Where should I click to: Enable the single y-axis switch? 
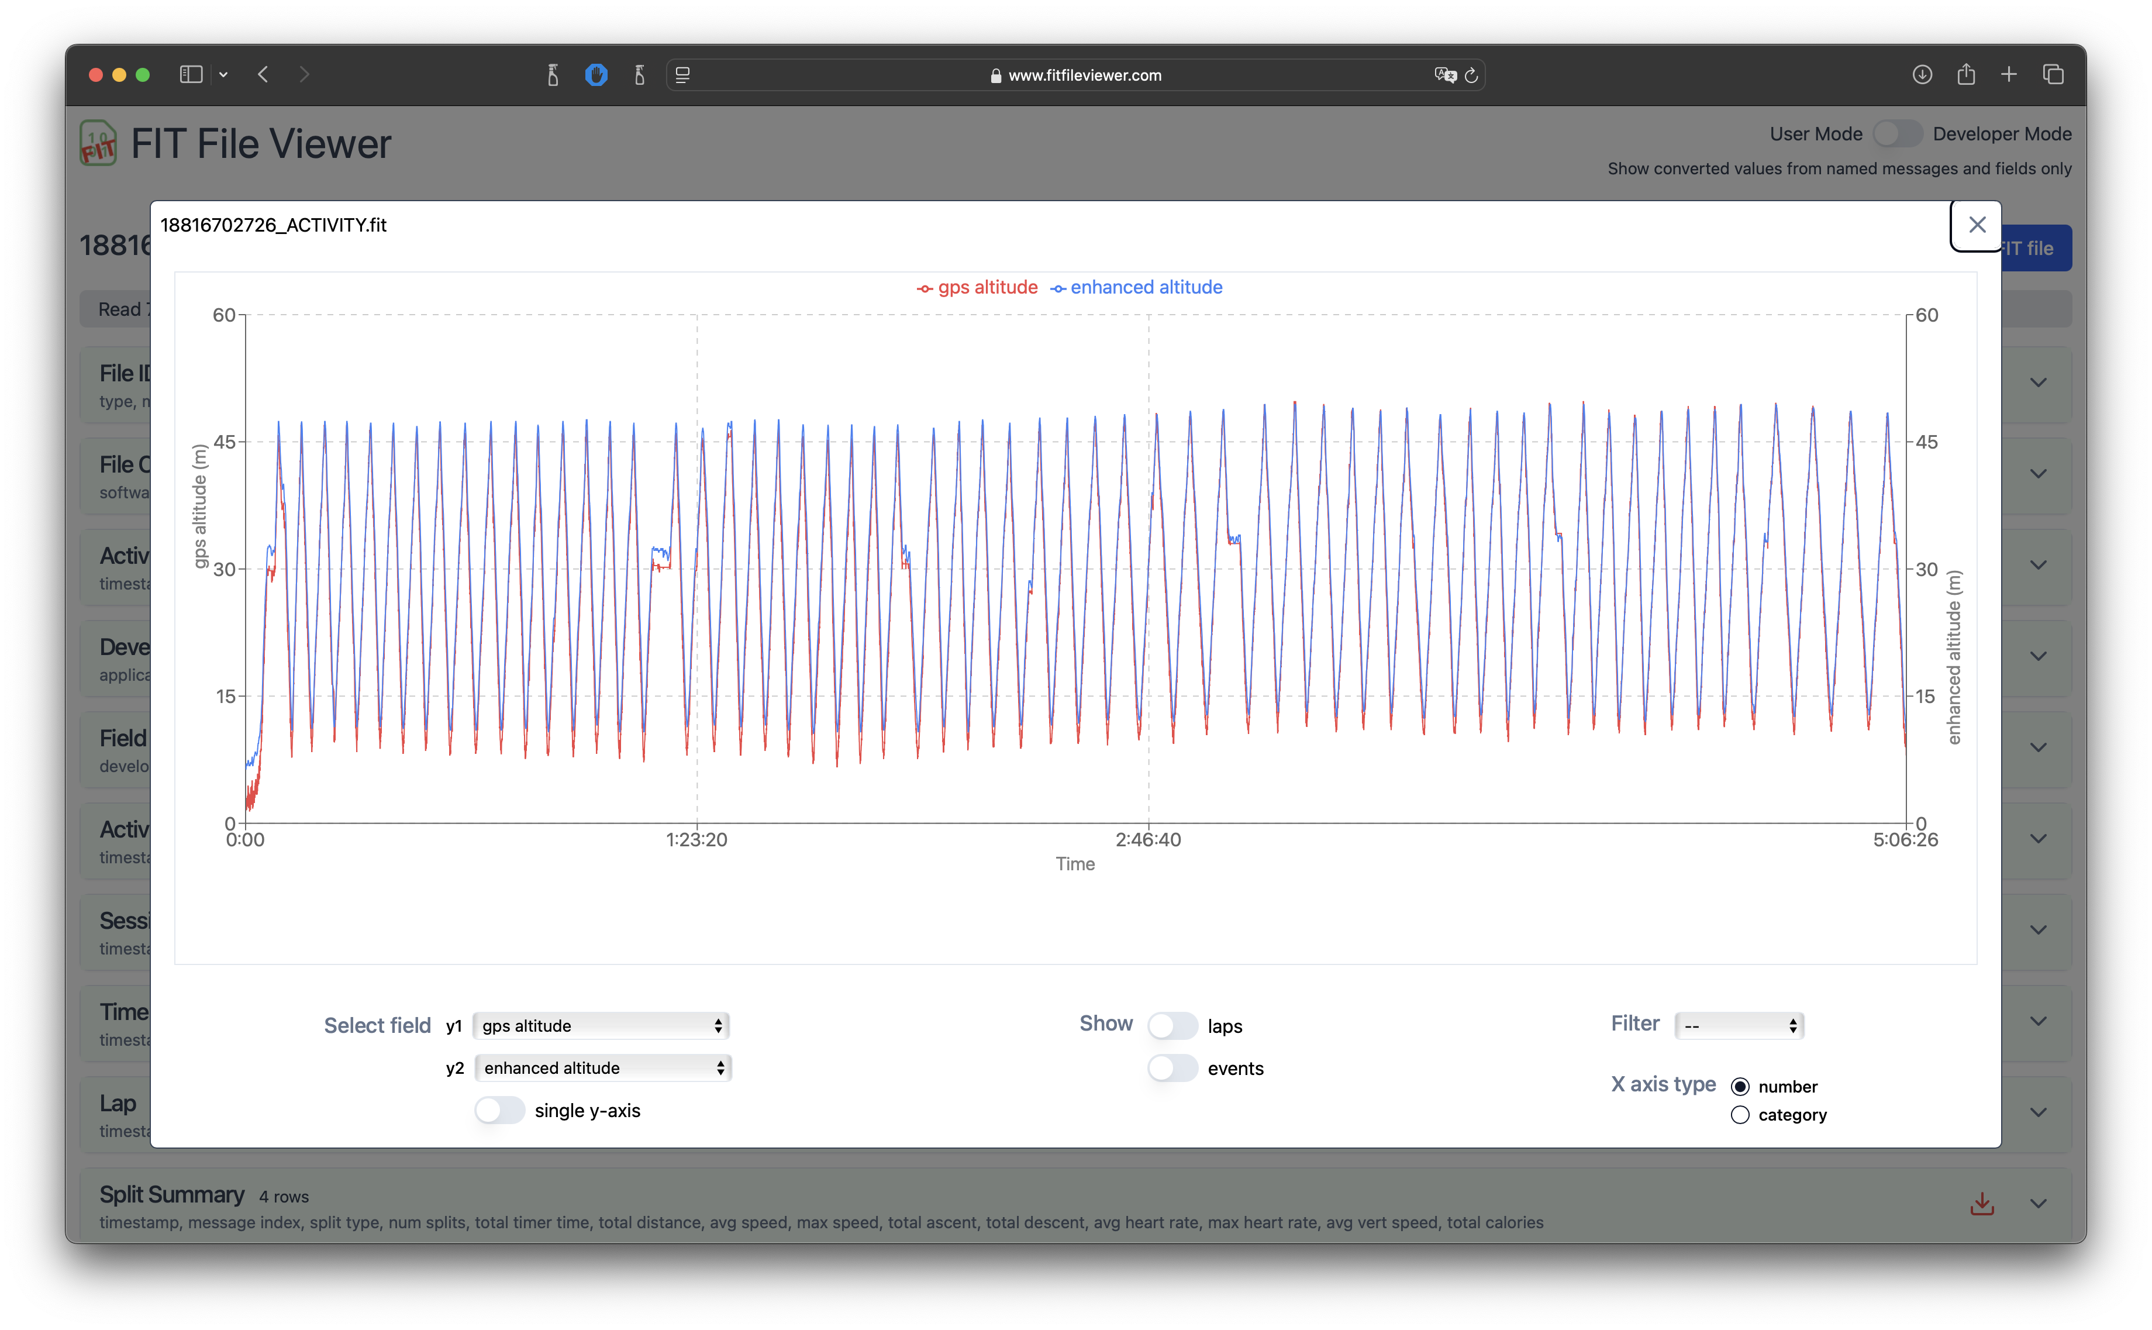tap(499, 1110)
